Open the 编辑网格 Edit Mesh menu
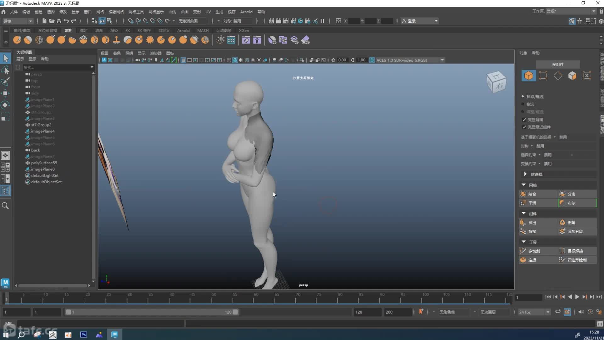This screenshot has width=604, height=340. [x=116, y=12]
